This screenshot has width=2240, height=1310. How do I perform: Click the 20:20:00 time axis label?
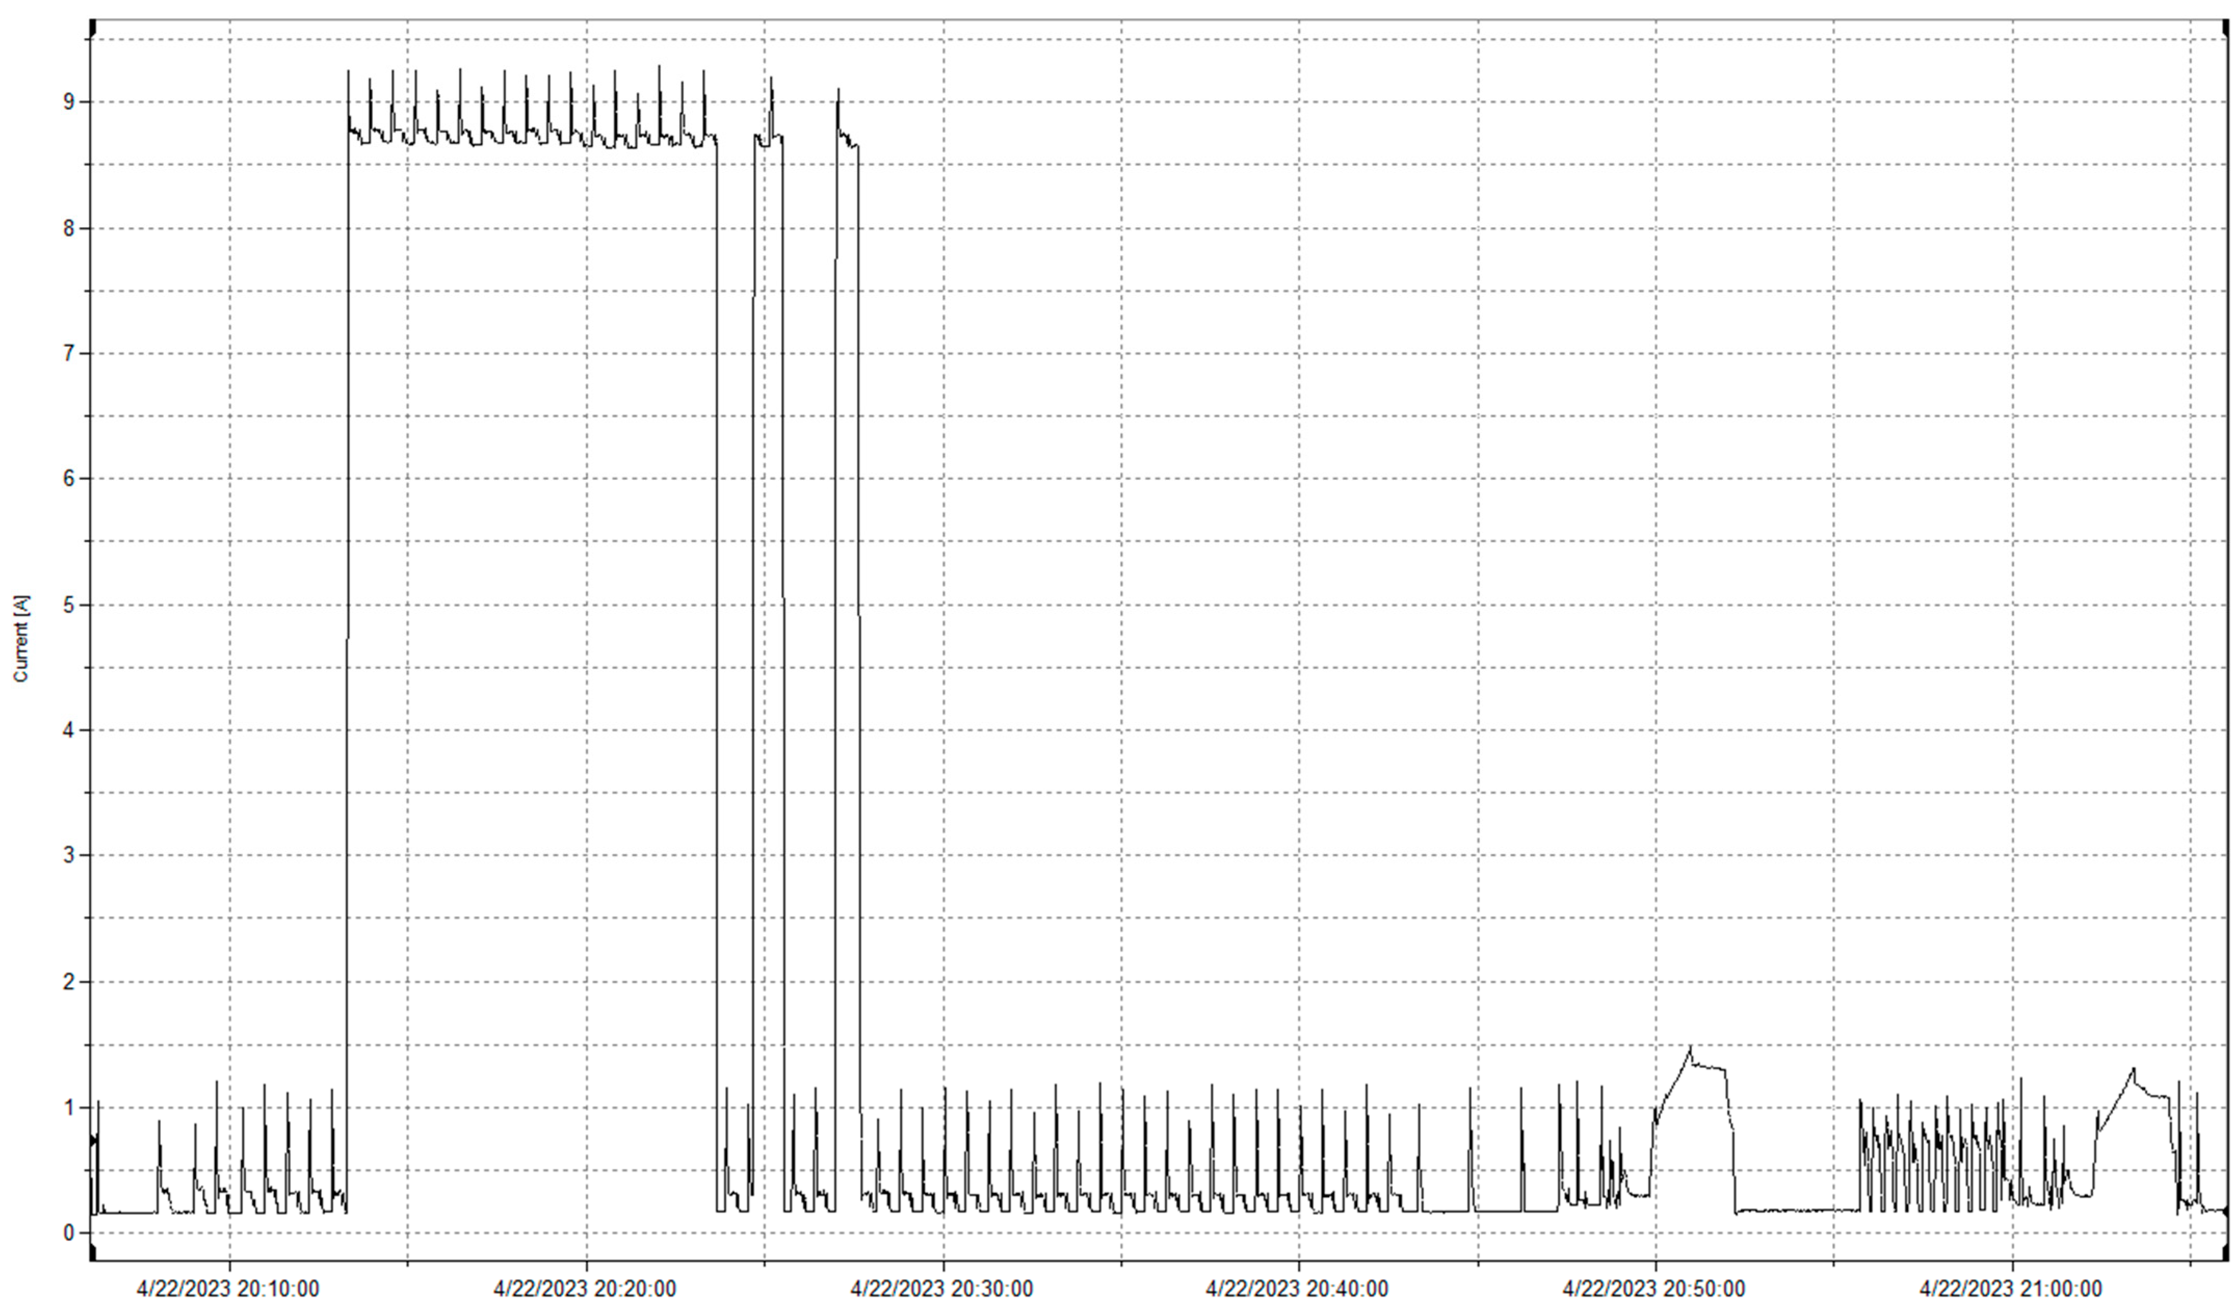coord(585,1288)
